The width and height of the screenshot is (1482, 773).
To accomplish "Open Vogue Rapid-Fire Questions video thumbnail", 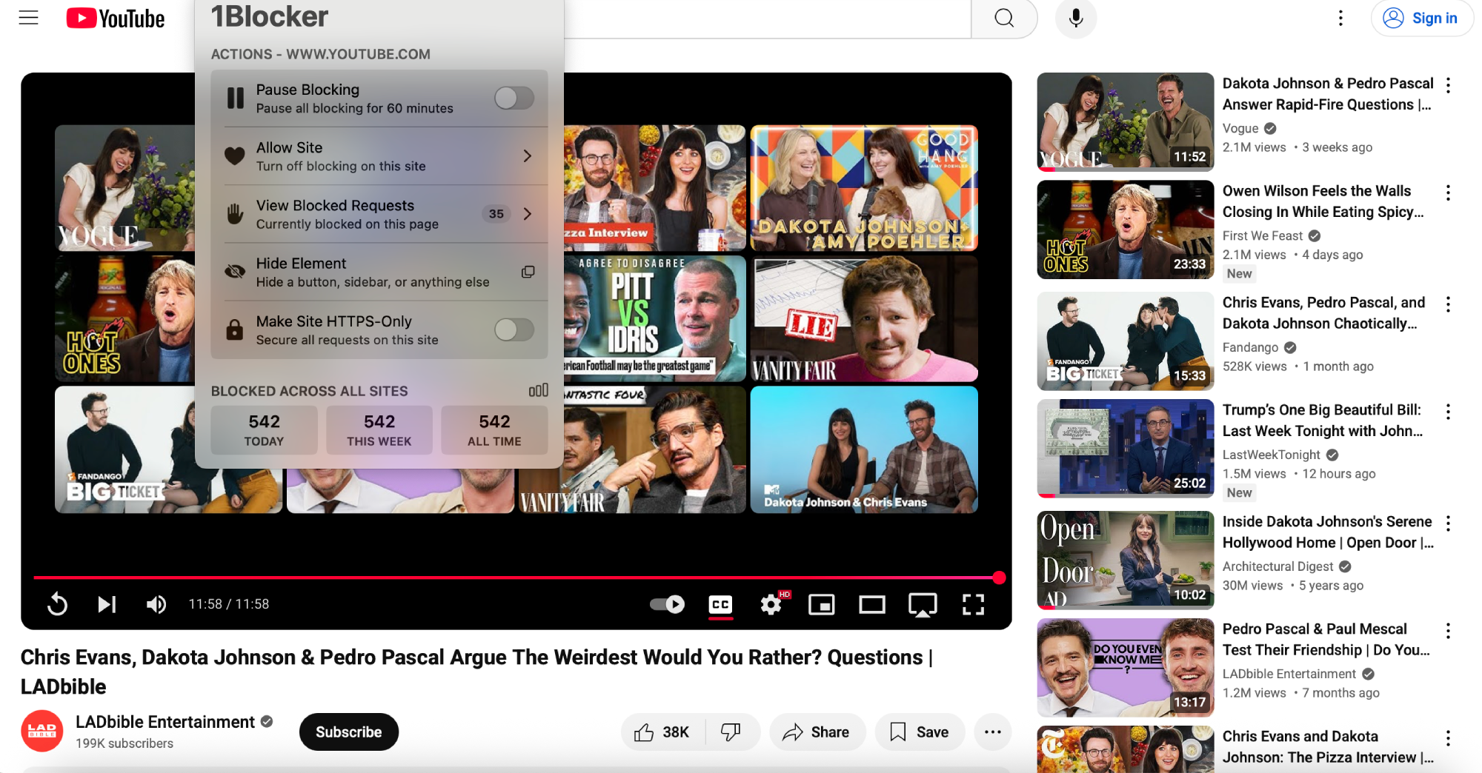I will tap(1125, 121).
